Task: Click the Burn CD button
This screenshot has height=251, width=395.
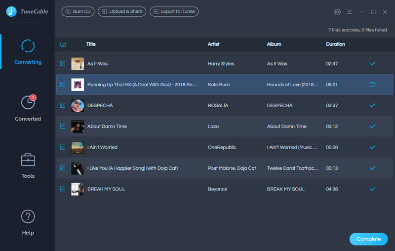Action: click(x=78, y=11)
